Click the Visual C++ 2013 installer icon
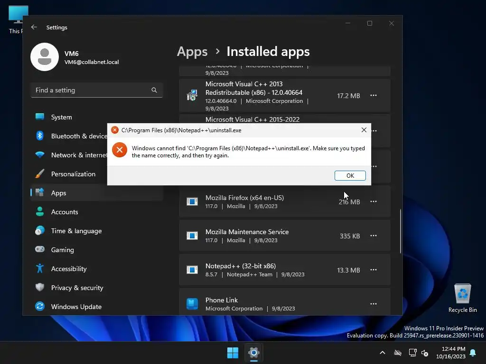Image resolution: width=486 pixels, height=364 pixels. (x=192, y=95)
